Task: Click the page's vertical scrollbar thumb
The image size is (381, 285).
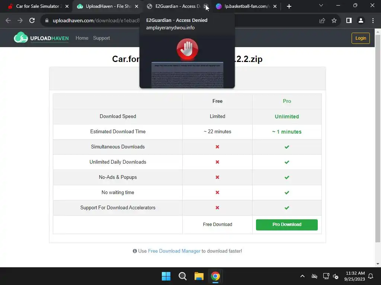Action: [378, 138]
